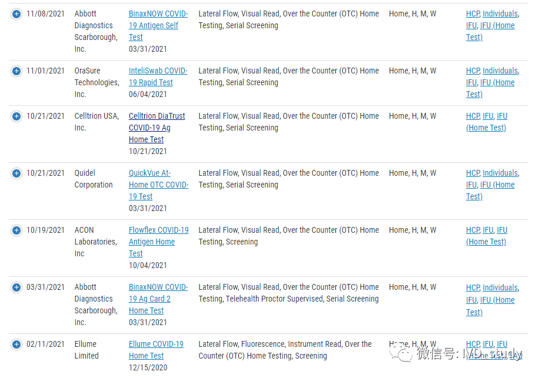Select 10/21/2021 date beside Celltrion USA
Screen dimensions: 539x378
click(x=45, y=116)
